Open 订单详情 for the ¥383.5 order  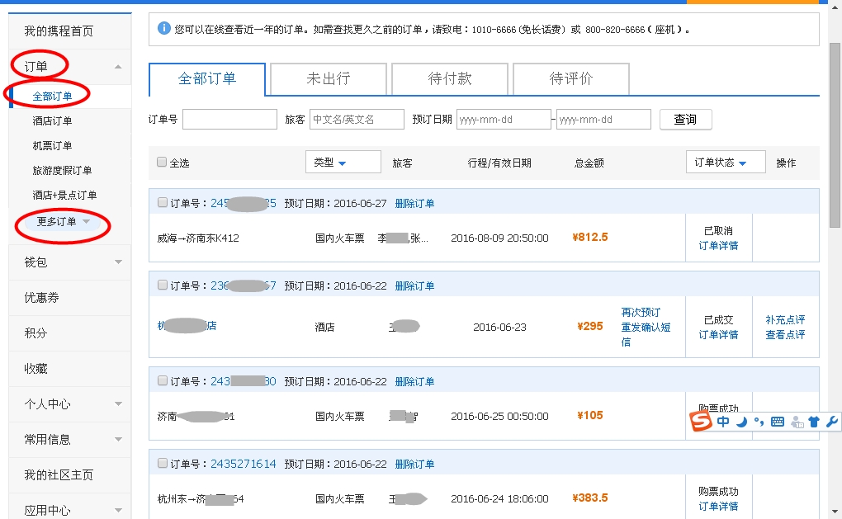pos(718,506)
